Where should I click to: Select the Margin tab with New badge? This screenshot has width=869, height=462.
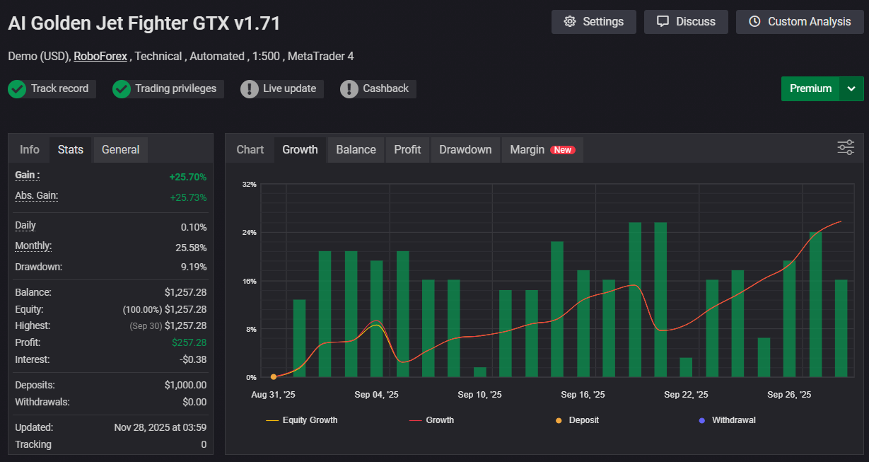542,149
